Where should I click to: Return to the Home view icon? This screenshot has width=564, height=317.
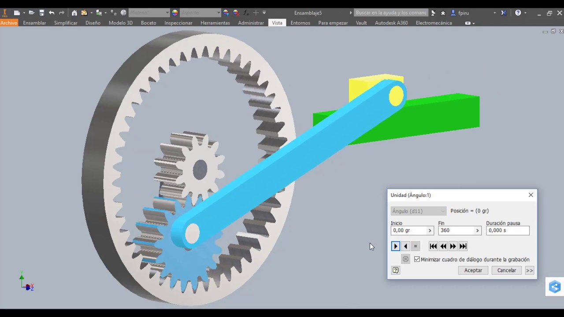pyautogui.click(x=74, y=13)
